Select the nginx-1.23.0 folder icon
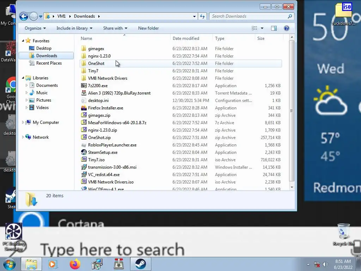 click(84, 56)
